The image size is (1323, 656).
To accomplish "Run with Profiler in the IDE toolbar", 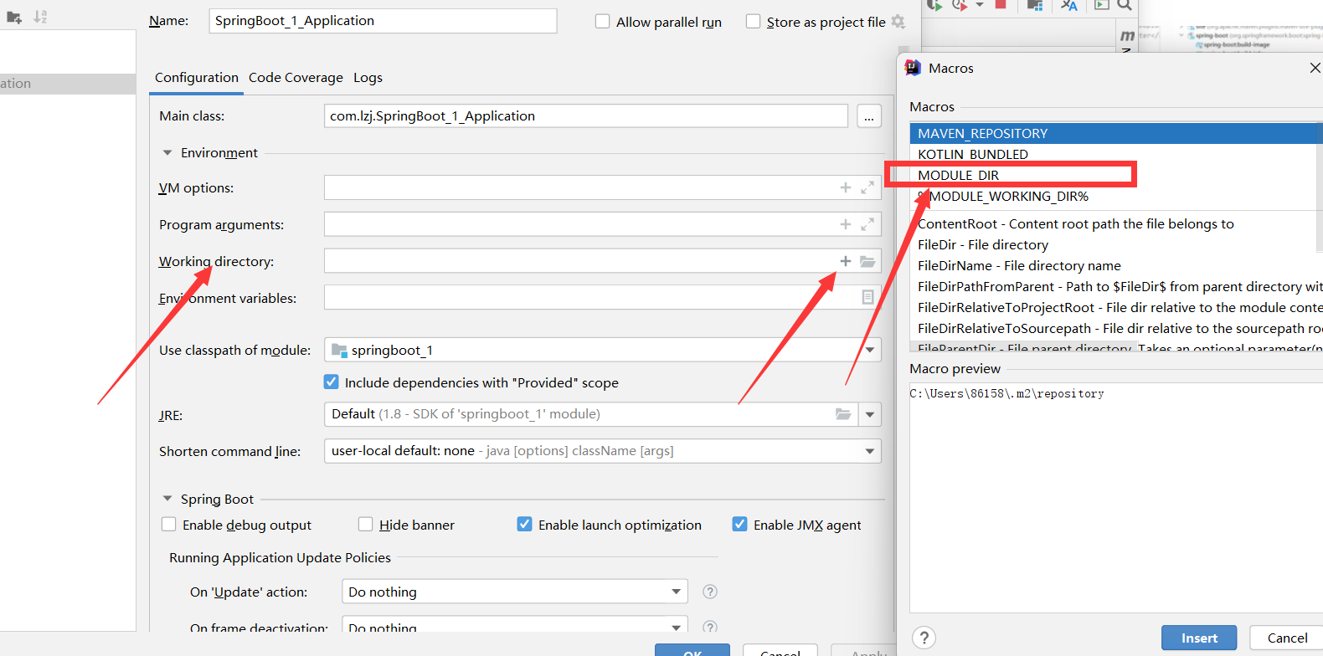I will pos(960,5).
